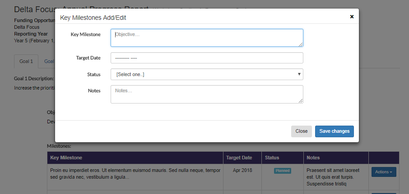Switch to the Goal 1 tab

pyautogui.click(x=26, y=61)
